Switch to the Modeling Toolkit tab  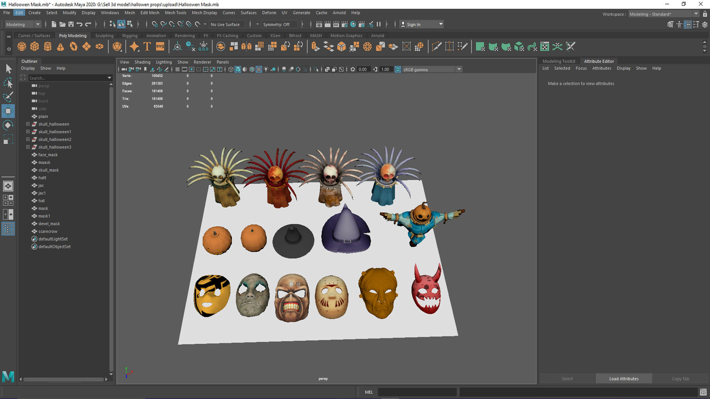pos(559,61)
